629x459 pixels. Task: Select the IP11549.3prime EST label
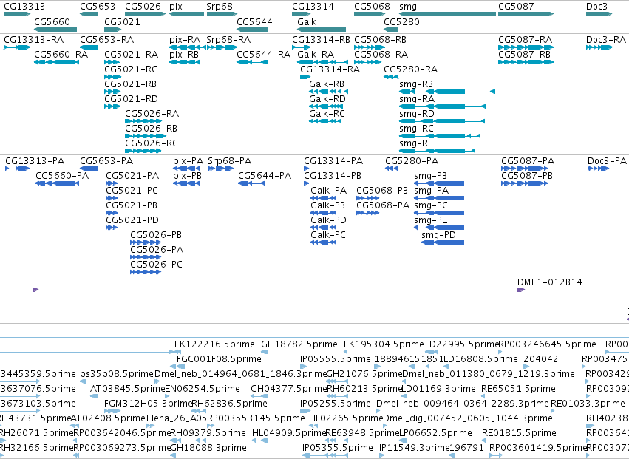(414, 448)
